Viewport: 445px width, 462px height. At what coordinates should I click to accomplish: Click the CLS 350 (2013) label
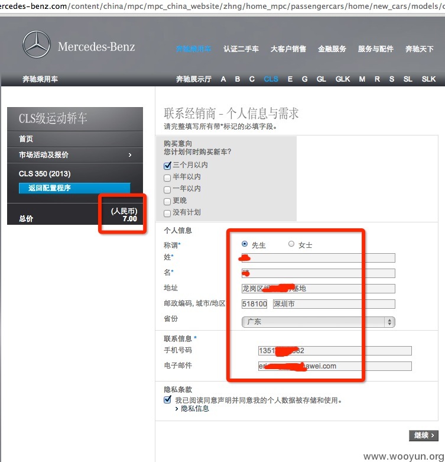(44, 174)
